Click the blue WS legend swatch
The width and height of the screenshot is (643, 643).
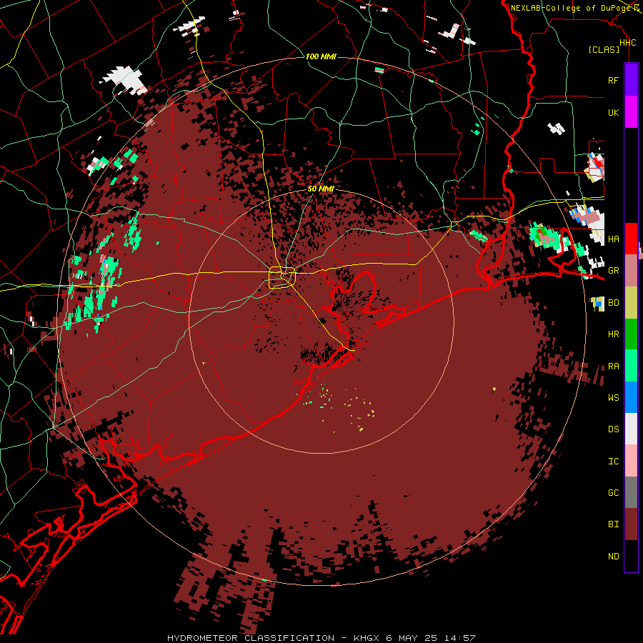pyautogui.click(x=631, y=397)
